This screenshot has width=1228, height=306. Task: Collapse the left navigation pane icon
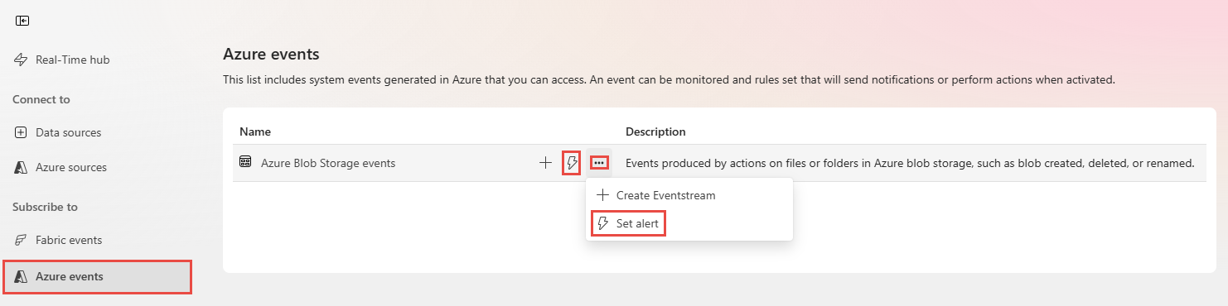tap(22, 21)
